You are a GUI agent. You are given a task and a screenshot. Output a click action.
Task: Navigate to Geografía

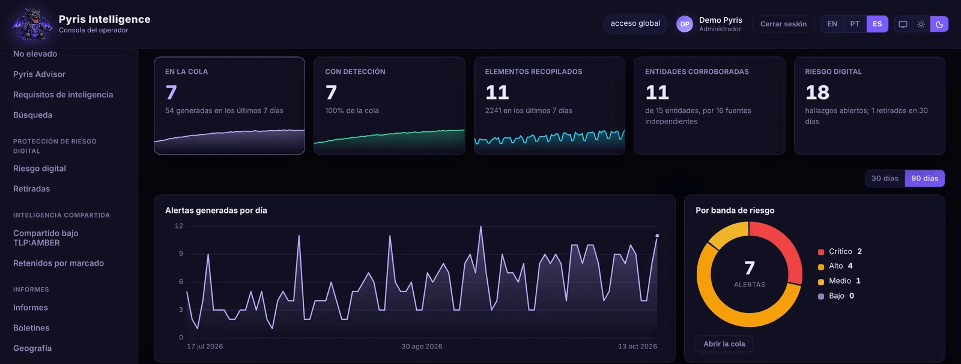coord(32,348)
